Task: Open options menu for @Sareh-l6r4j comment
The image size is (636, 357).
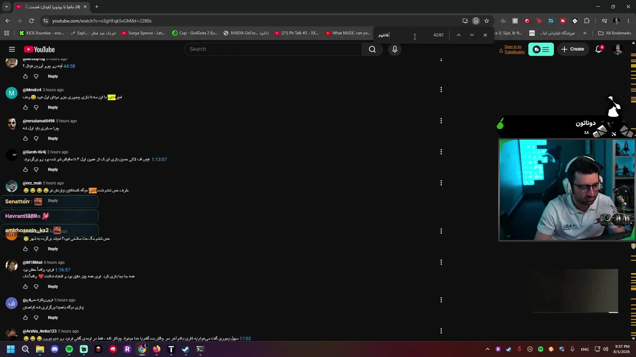Action: (441, 152)
